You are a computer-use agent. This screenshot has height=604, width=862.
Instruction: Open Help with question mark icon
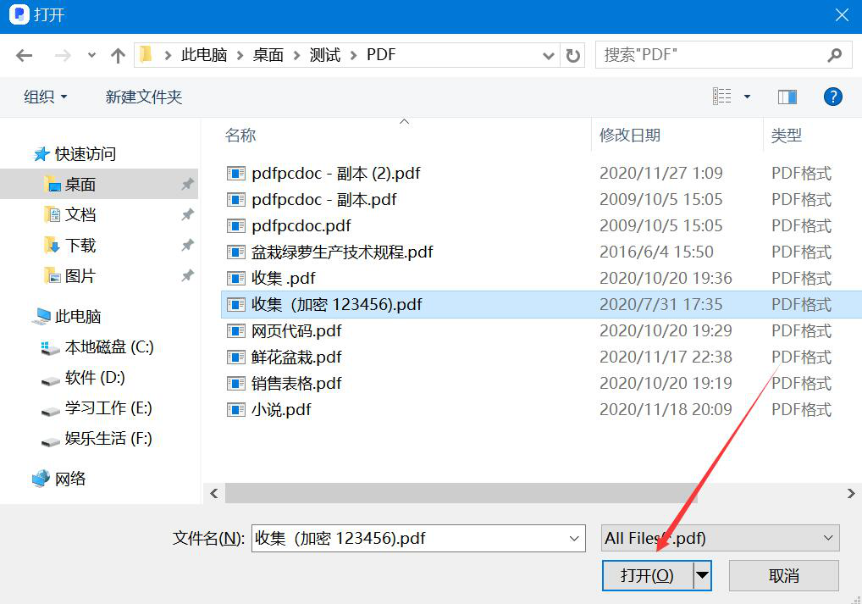click(x=833, y=97)
